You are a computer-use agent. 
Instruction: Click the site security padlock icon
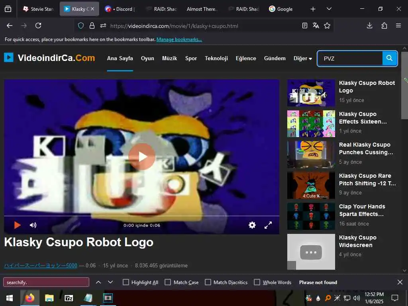pyautogui.click(x=92, y=26)
